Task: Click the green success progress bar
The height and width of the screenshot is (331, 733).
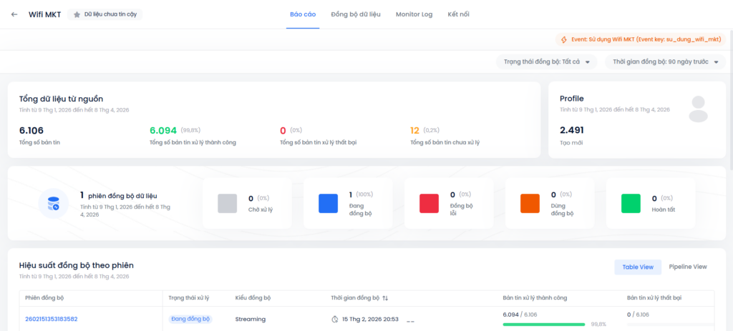Action: 543,325
